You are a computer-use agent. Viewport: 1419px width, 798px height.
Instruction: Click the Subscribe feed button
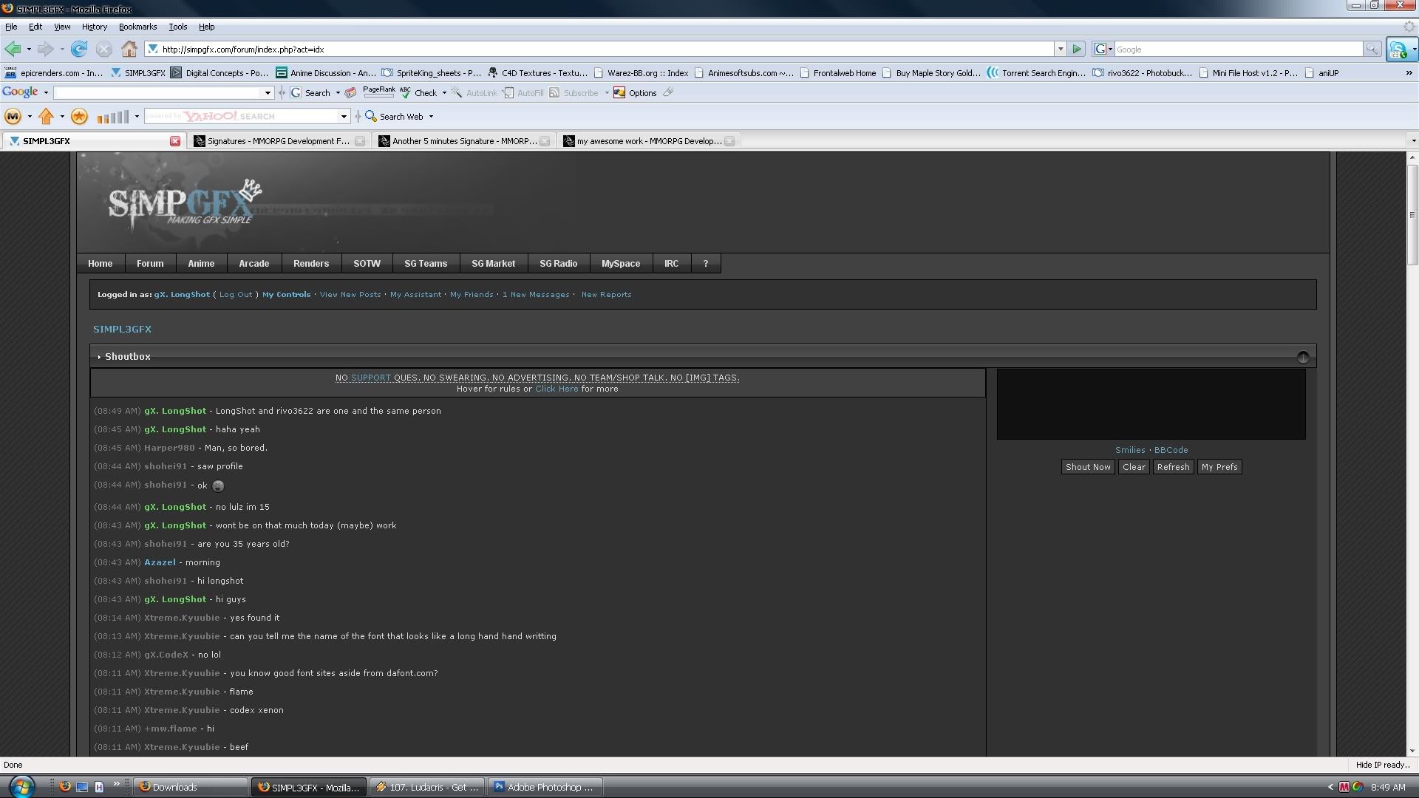coord(574,93)
